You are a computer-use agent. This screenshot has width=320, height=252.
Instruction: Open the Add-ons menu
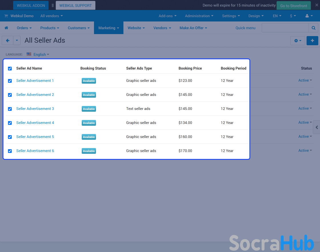coord(167,16)
